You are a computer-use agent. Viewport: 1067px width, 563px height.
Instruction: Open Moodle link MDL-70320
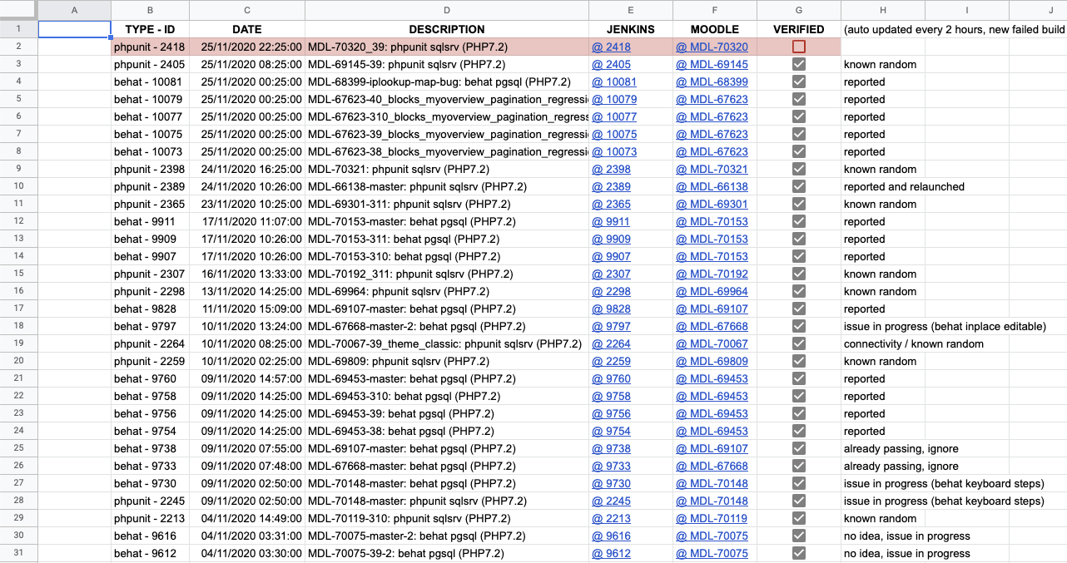(x=712, y=47)
